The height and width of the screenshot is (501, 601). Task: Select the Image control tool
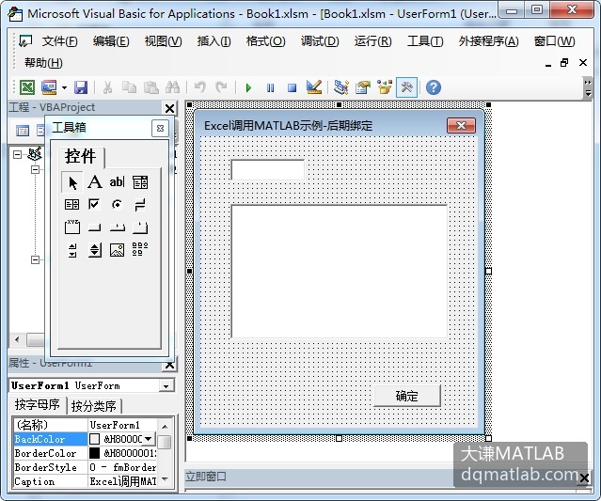(x=118, y=250)
